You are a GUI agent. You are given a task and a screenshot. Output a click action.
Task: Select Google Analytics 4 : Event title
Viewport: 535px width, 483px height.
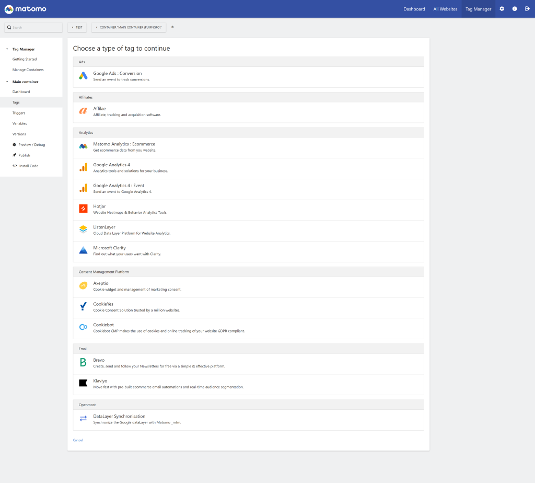[119, 186]
